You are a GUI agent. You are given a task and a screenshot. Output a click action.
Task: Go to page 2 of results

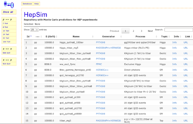(133, 31)
